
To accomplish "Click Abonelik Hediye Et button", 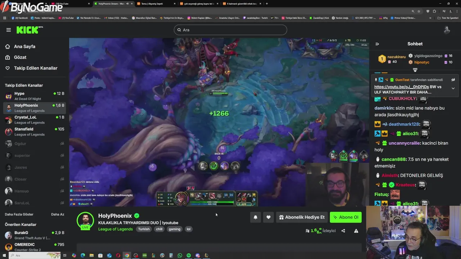I will [302, 217].
